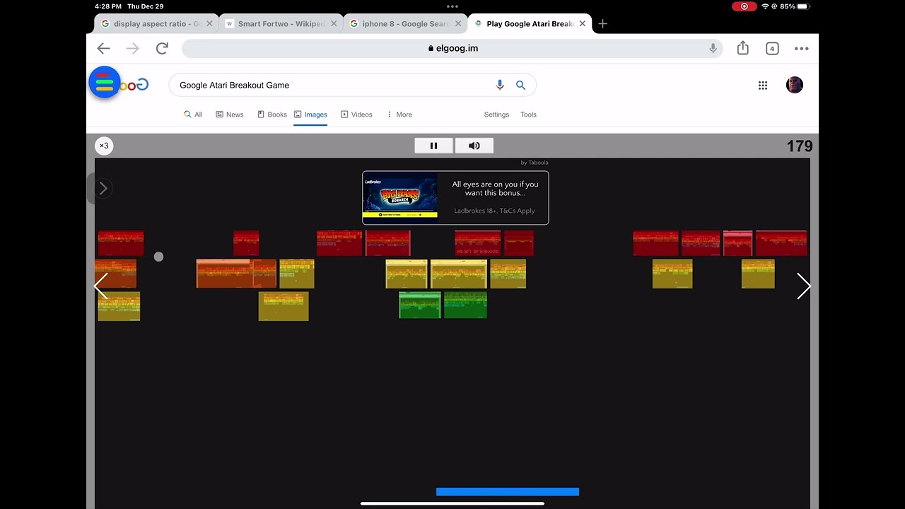Select the Books search tab

[272, 115]
